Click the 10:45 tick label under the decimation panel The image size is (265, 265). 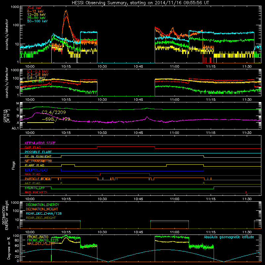138,232
